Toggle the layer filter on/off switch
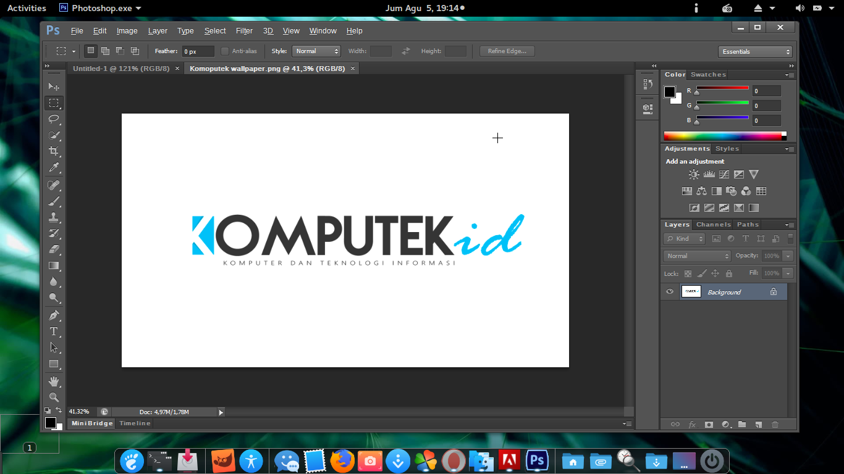 pos(790,238)
